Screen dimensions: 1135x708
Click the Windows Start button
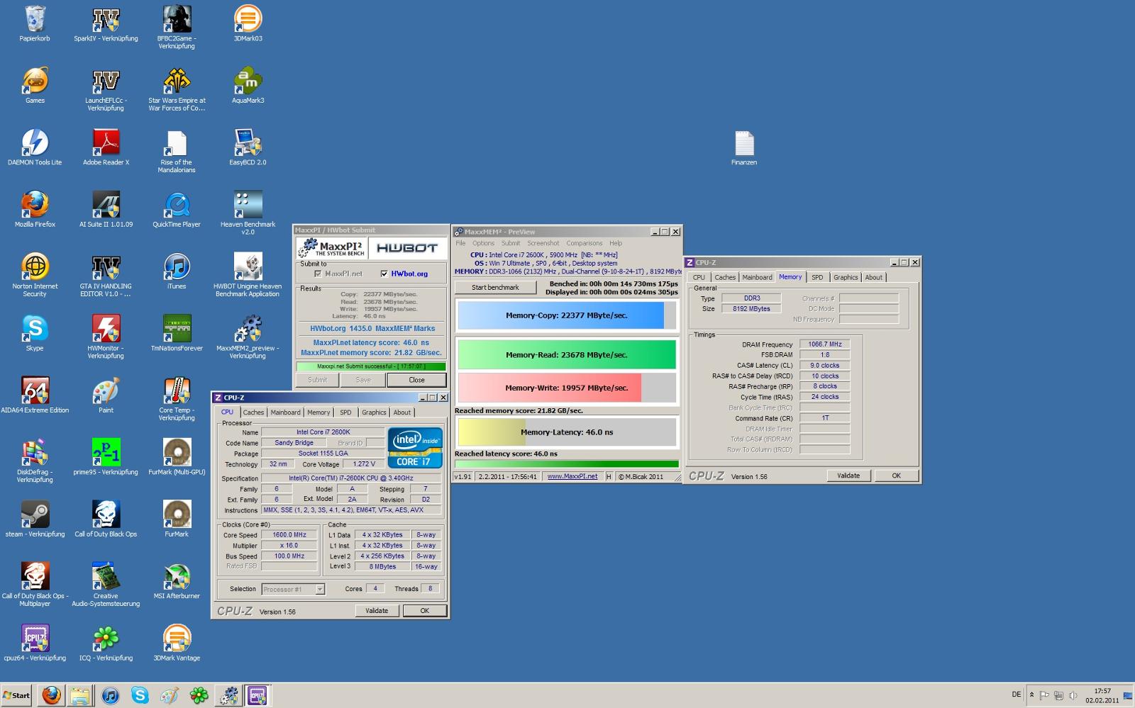click(16, 695)
